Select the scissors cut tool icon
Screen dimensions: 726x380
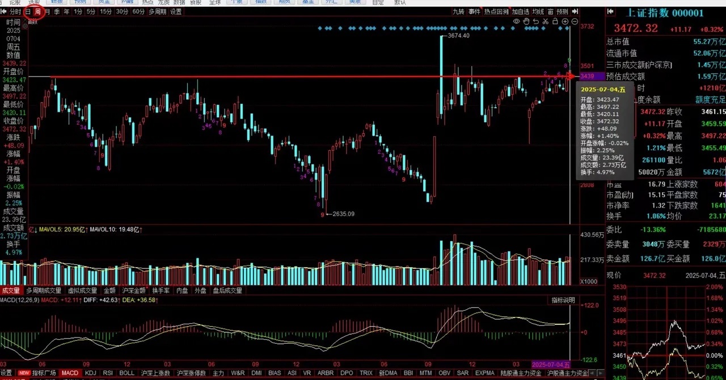(546, 22)
